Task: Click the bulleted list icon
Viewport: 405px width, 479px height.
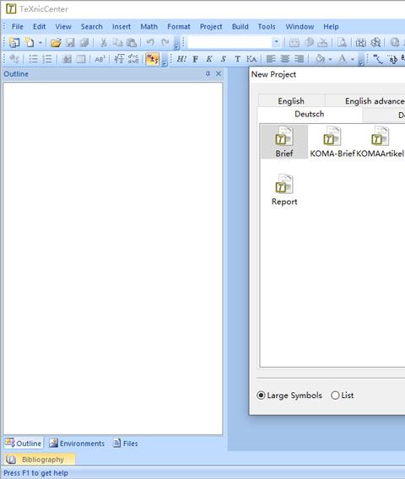Action: 33,59
